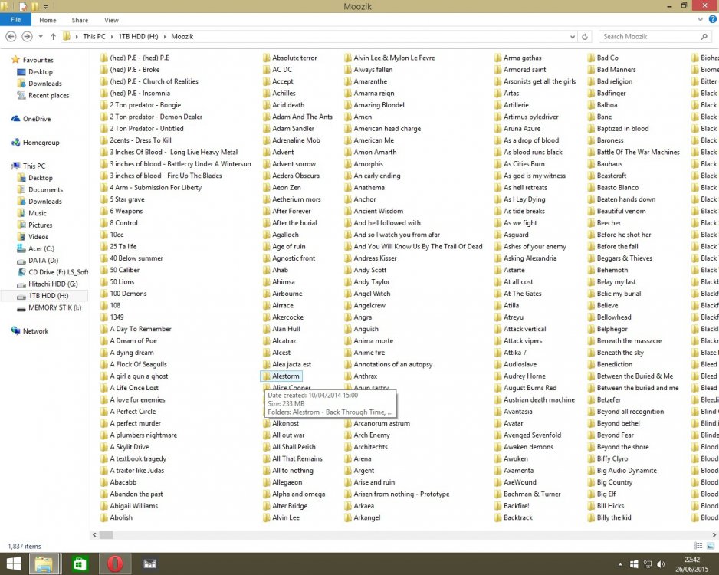Open Opera browser from taskbar

pyautogui.click(x=115, y=563)
